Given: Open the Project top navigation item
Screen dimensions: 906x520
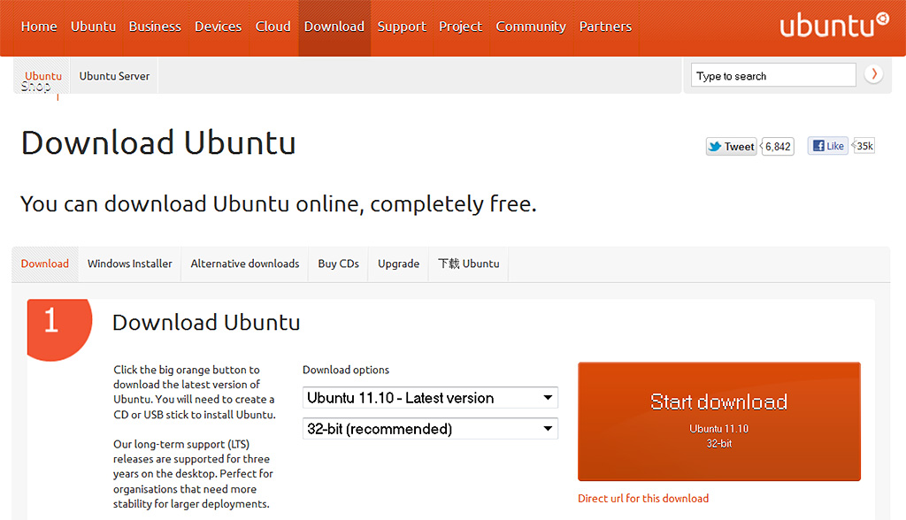Looking at the screenshot, I should 460,27.
